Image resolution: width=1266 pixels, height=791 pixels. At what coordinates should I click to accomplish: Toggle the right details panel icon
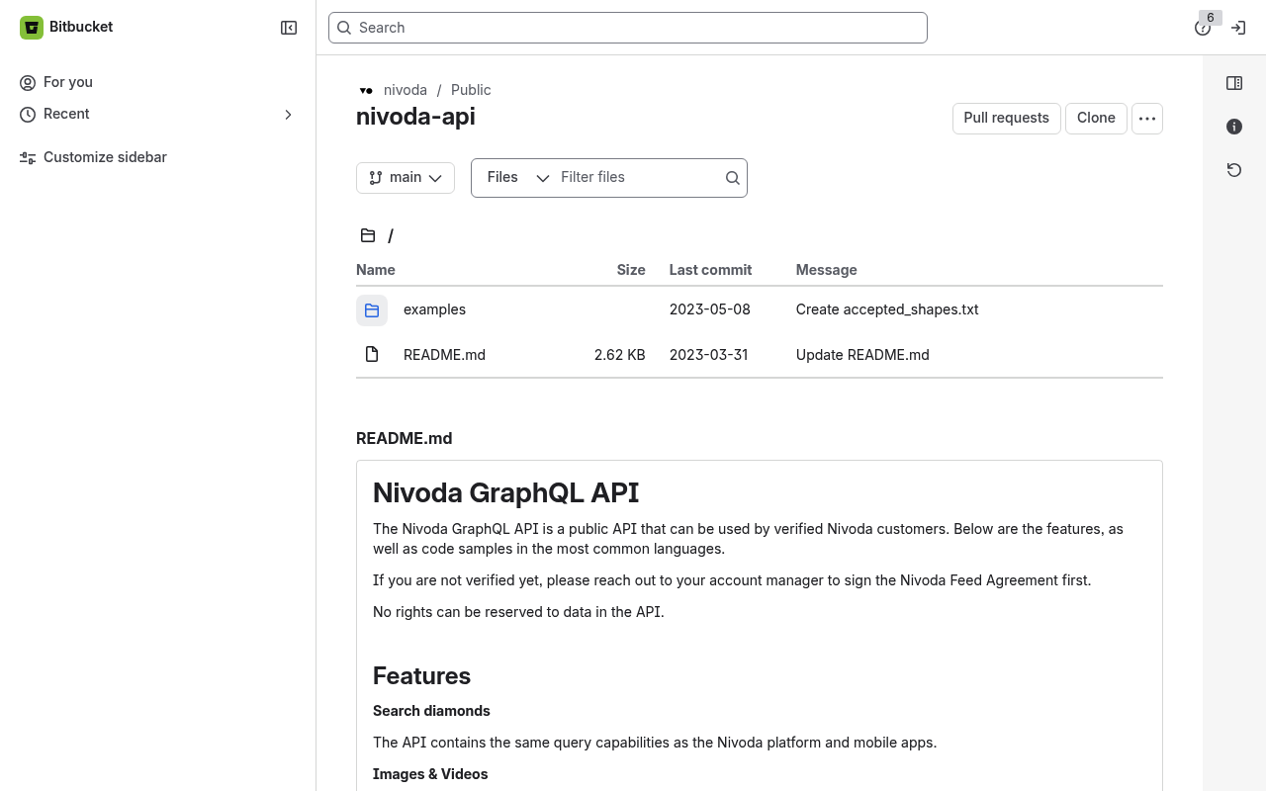pyautogui.click(x=1234, y=83)
